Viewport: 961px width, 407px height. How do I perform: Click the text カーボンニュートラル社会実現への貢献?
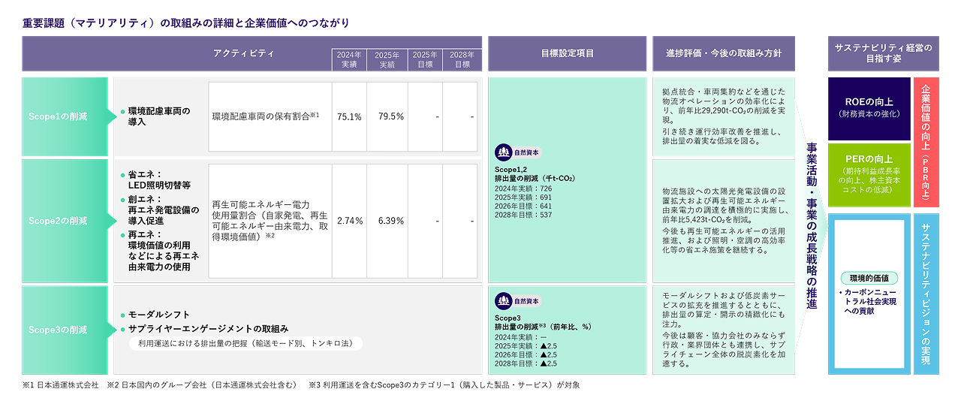pos(869,300)
